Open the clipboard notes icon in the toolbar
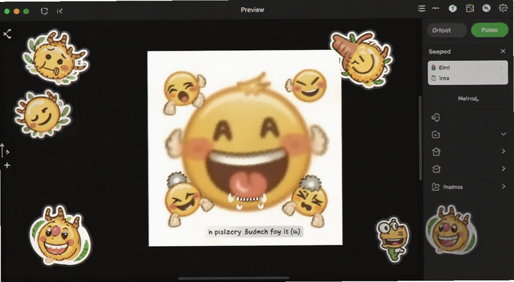Viewport: 514px width, 282px height. tap(470, 8)
